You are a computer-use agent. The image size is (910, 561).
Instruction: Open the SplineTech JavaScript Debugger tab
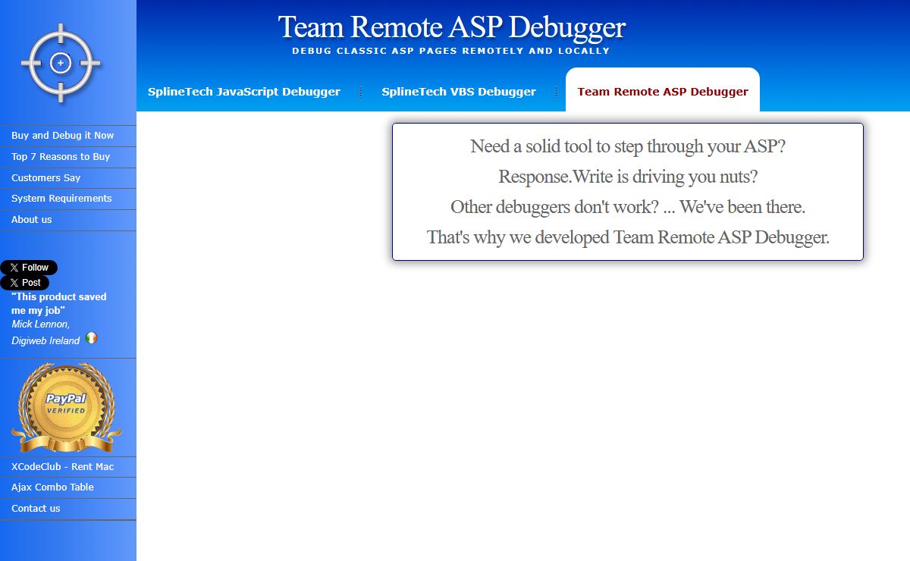pyautogui.click(x=244, y=92)
